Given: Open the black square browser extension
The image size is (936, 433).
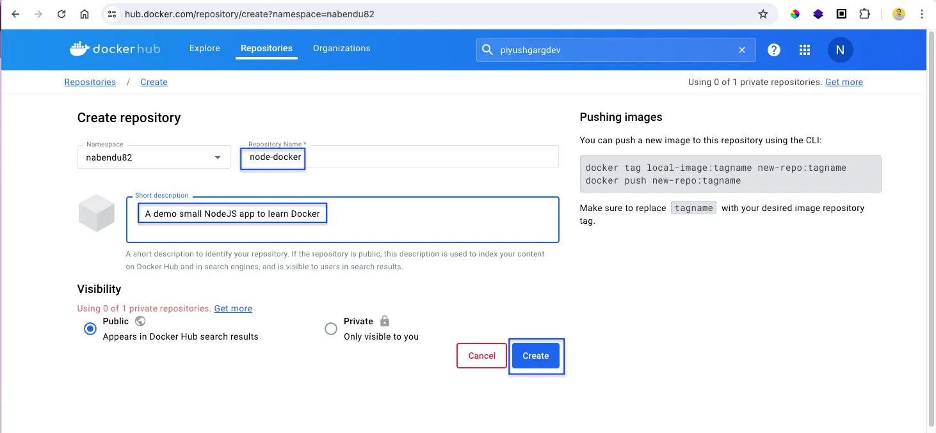Looking at the screenshot, I should (x=841, y=14).
